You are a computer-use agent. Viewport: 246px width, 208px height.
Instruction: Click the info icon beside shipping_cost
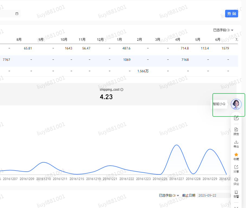click(x=122, y=90)
